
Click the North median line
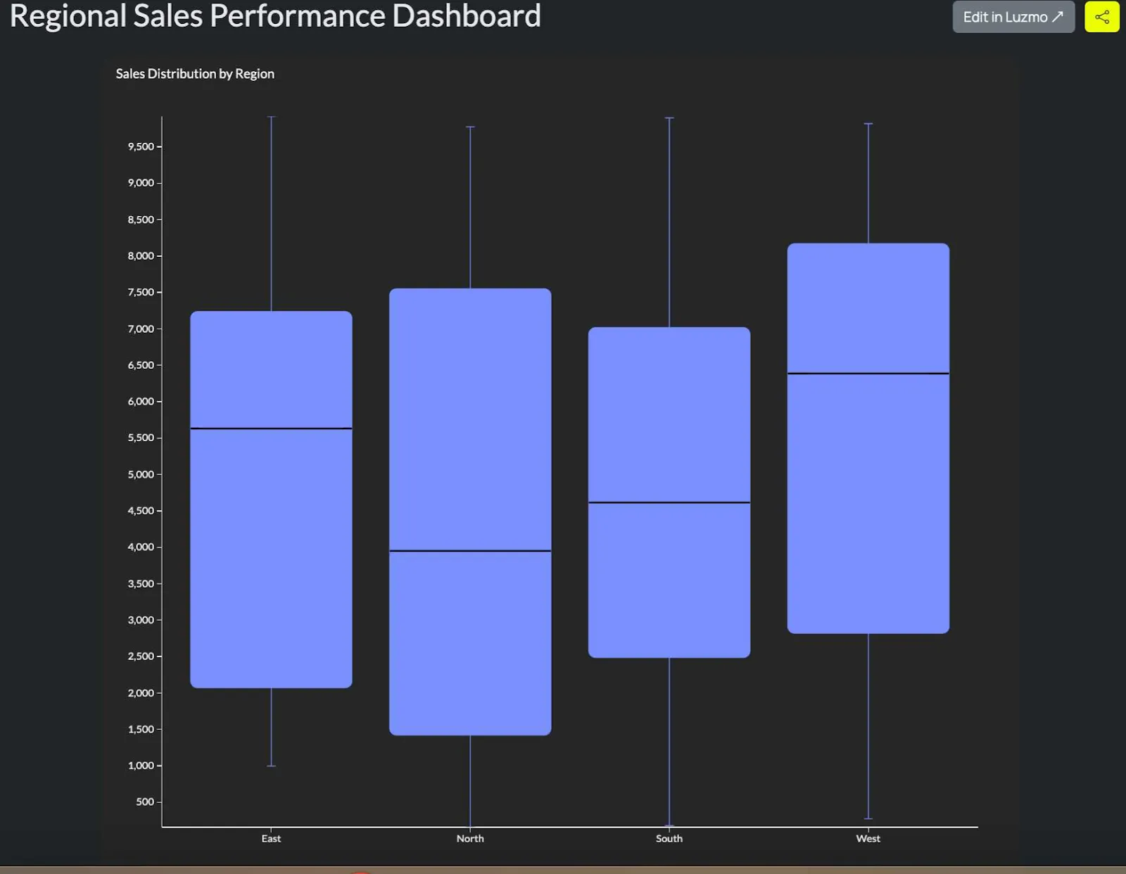(x=470, y=550)
